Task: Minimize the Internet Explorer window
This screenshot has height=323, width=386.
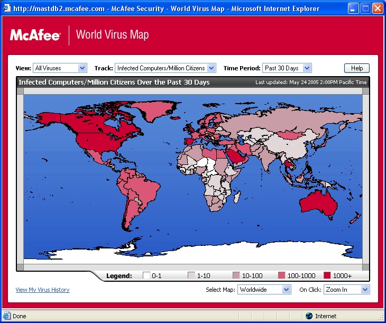Action: pos(353,8)
